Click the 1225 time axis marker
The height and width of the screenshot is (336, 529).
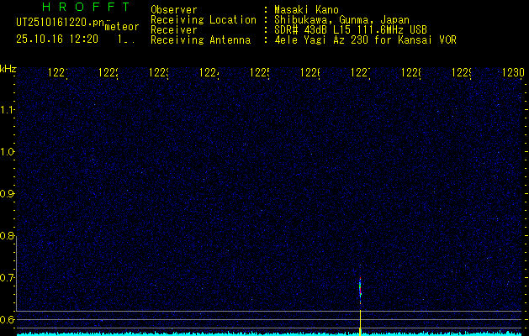tap(260, 72)
